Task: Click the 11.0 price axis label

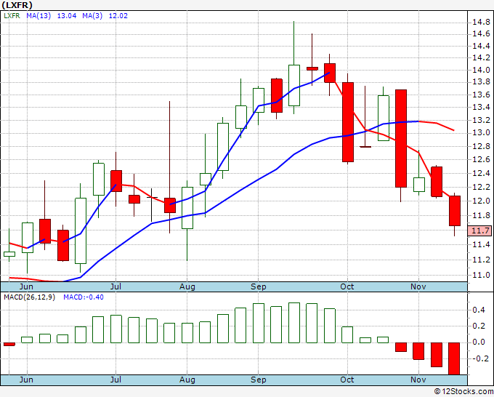Action: coord(481,275)
